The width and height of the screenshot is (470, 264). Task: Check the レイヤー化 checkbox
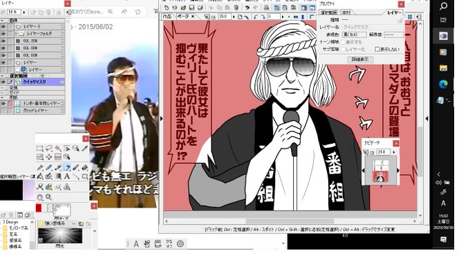344,49
